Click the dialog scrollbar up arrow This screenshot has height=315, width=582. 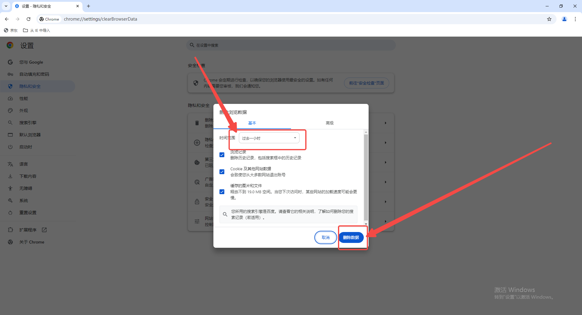point(366,132)
